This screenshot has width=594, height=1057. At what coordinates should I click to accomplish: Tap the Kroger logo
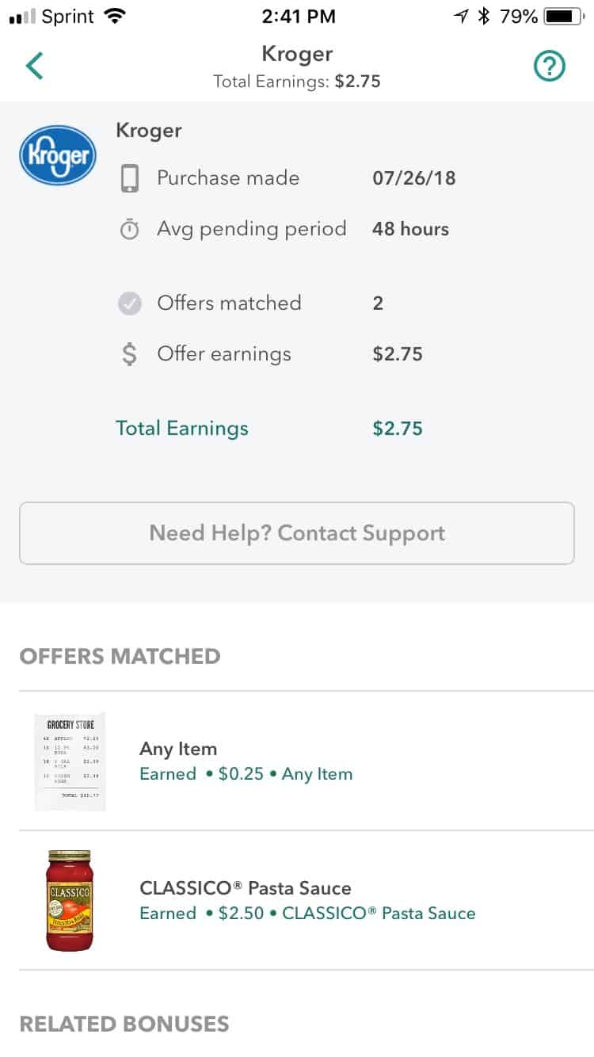coord(58,155)
